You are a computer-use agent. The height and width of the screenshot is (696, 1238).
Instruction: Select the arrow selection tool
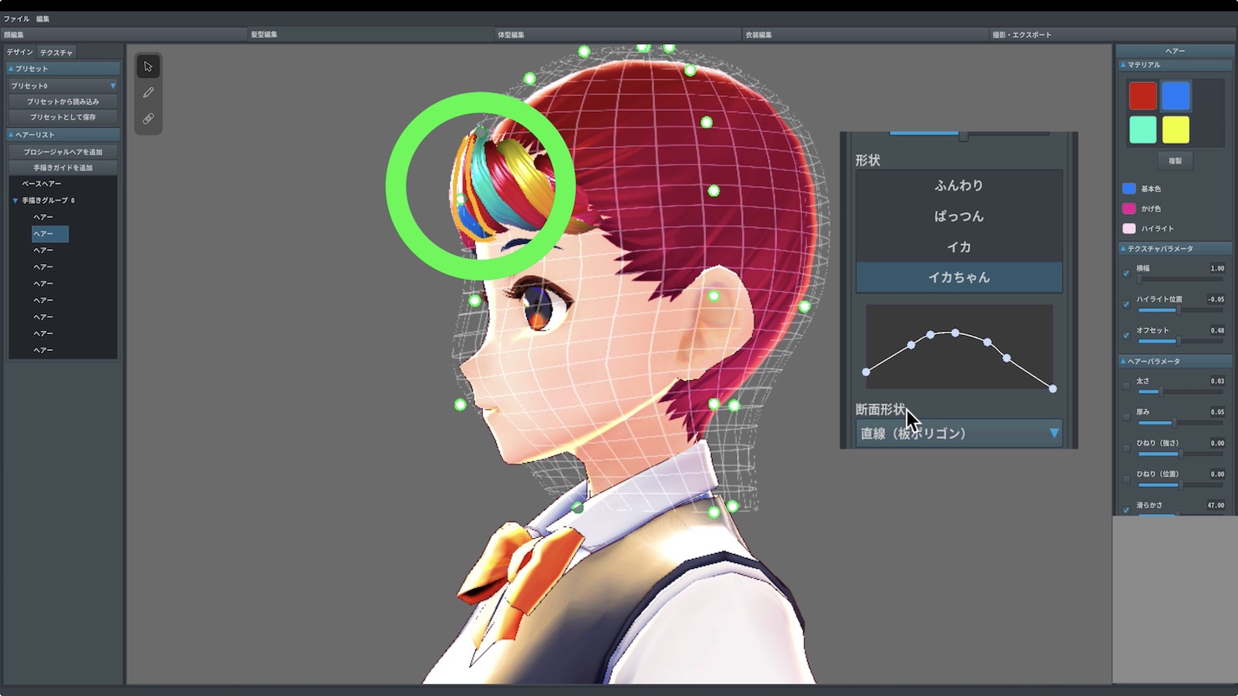coord(148,67)
